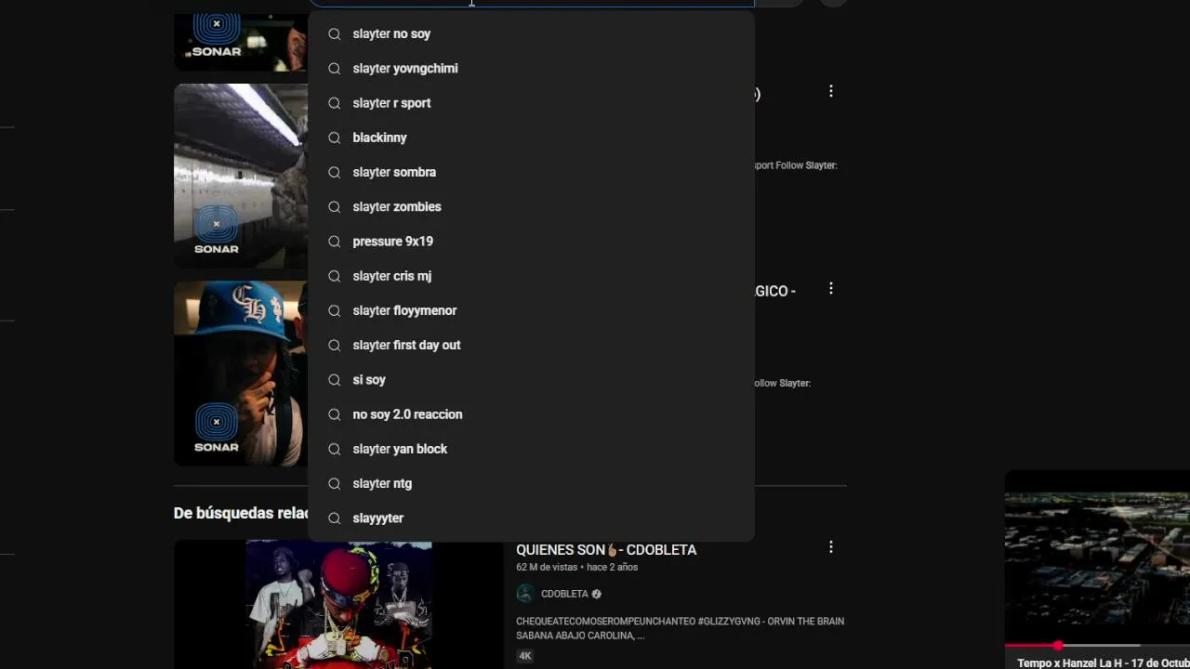1190x669 pixels.
Task: Select suggestion 'blackinny'
Action: [x=531, y=138]
